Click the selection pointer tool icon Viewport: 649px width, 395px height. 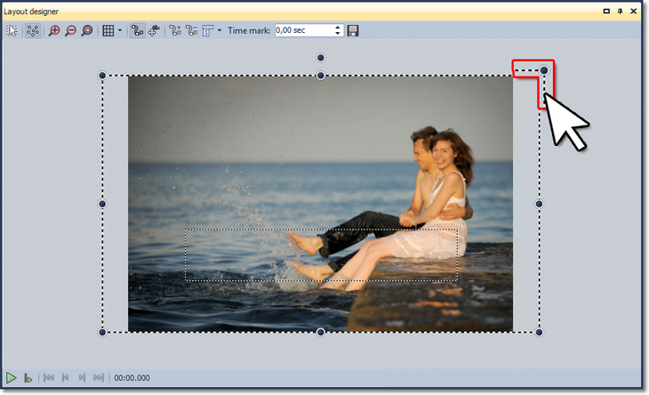[12, 30]
